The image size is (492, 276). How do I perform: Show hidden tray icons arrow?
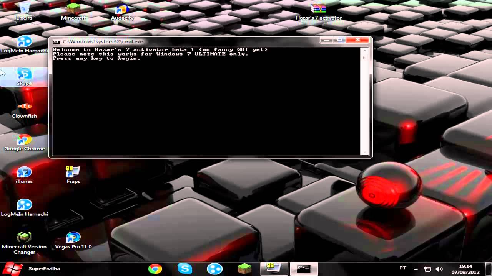click(x=416, y=269)
